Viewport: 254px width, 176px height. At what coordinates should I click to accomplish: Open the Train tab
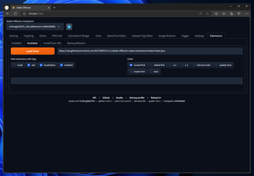tap(98, 36)
